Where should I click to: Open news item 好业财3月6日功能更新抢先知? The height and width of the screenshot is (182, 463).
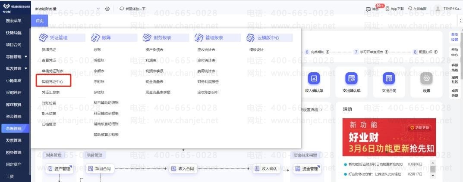[x=375, y=164]
